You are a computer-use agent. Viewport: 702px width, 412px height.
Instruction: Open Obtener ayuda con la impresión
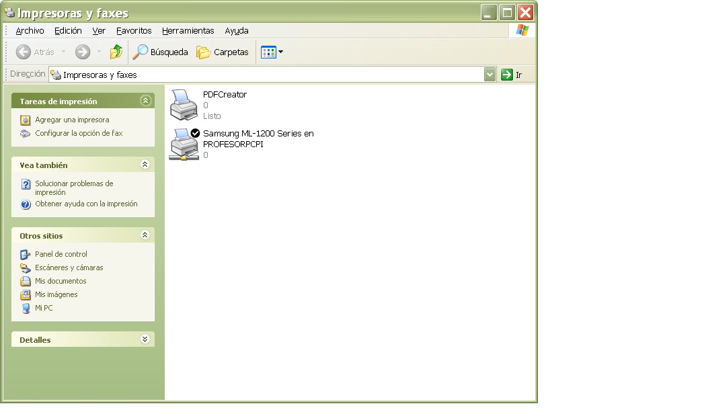[x=87, y=204]
